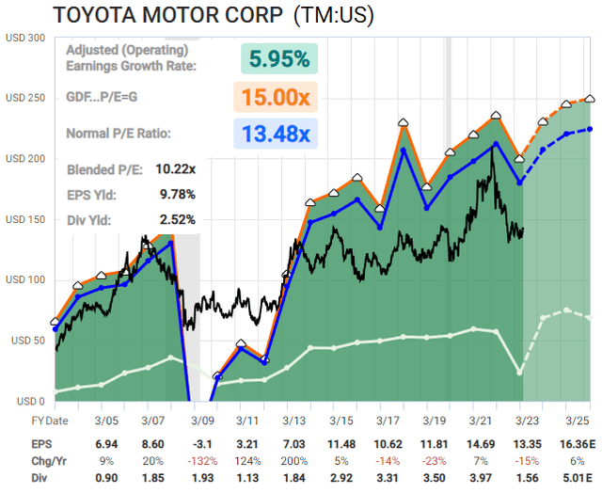Click the white dividend line's dashed peak near 3/25

566,310
